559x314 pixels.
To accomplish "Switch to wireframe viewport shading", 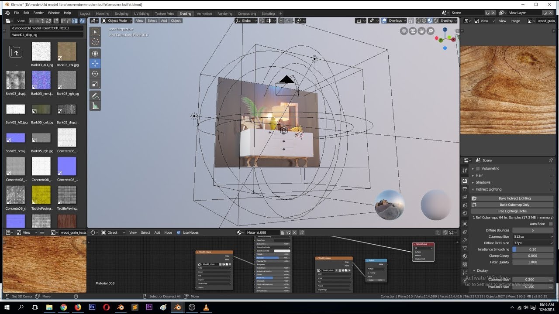I will tap(418, 20).
